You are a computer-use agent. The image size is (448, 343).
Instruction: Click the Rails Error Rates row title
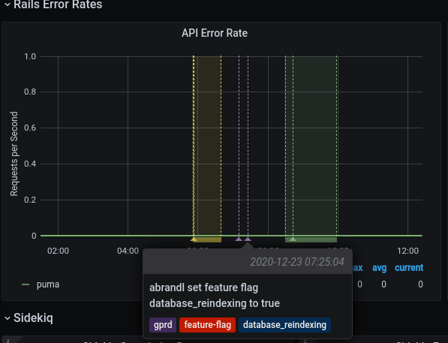(x=58, y=5)
